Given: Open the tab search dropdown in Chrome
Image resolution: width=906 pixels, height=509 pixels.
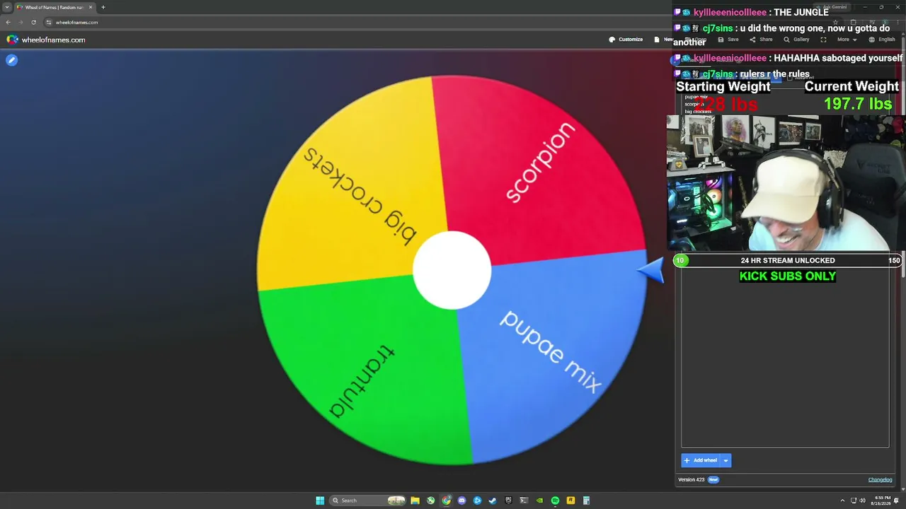Looking at the screenshot, I should [x=7, y=7].
